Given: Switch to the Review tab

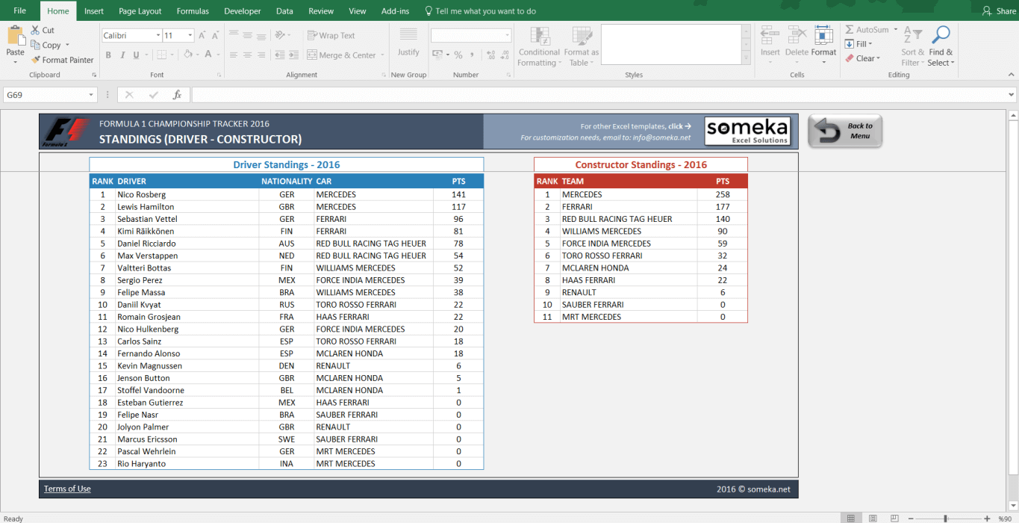Looking at the screenshot, I should pos(321,11).
